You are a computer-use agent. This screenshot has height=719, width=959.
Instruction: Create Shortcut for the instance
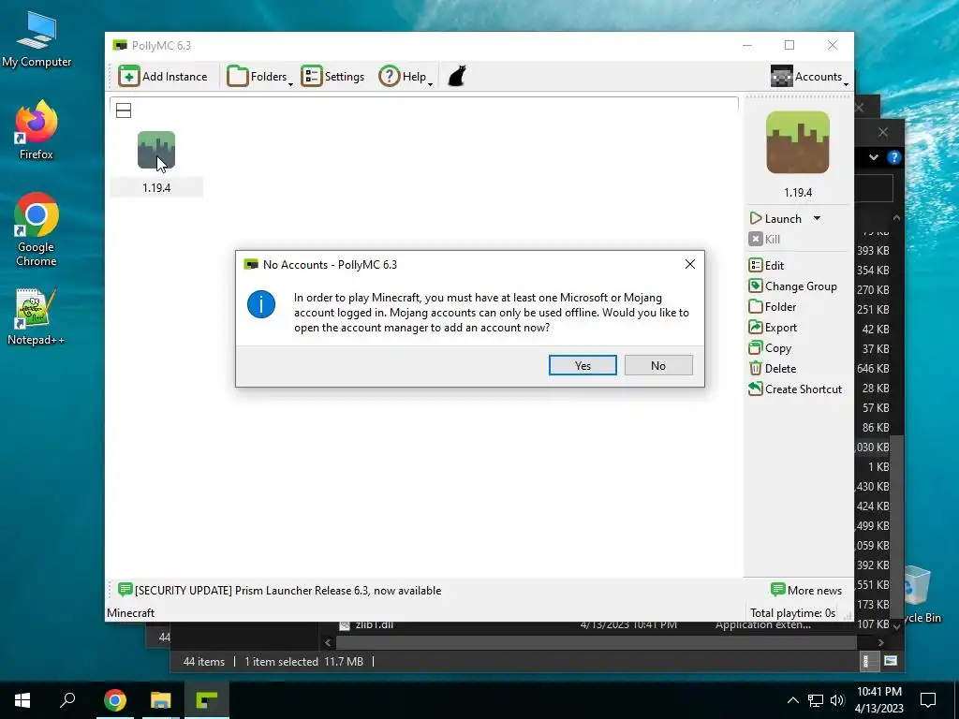click(x=795, y=389)
